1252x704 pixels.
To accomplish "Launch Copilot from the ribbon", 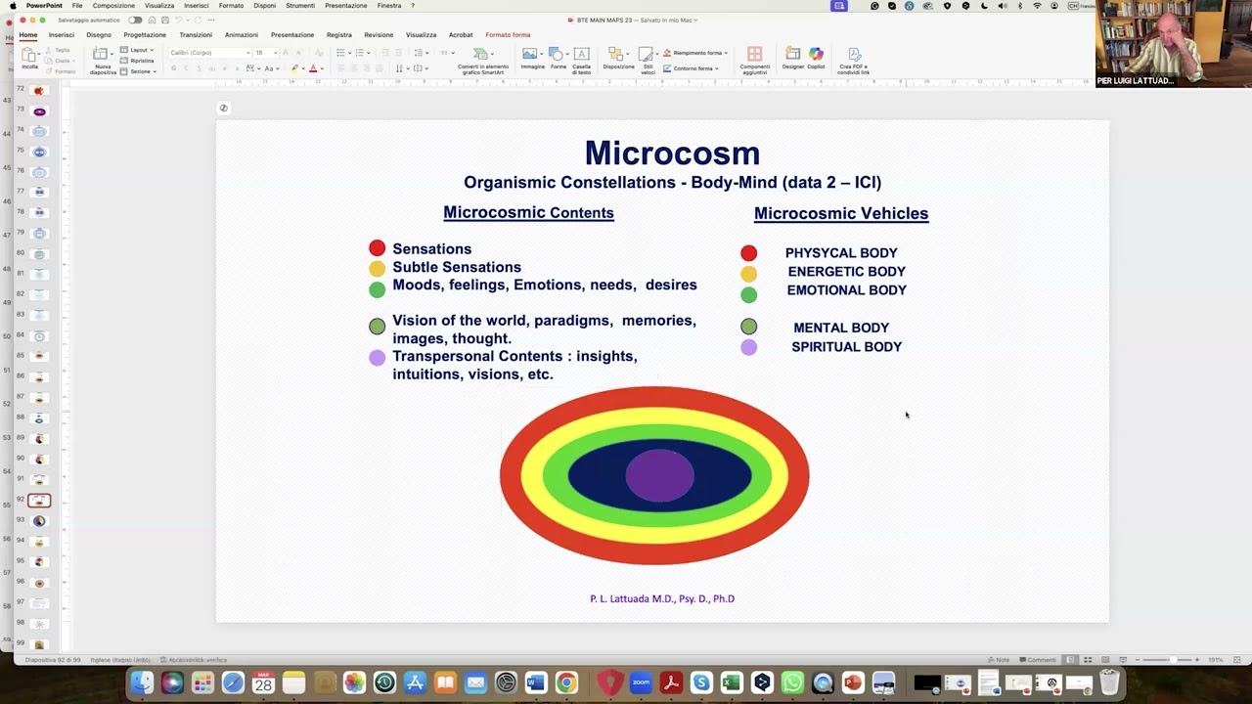I will 816,59.
